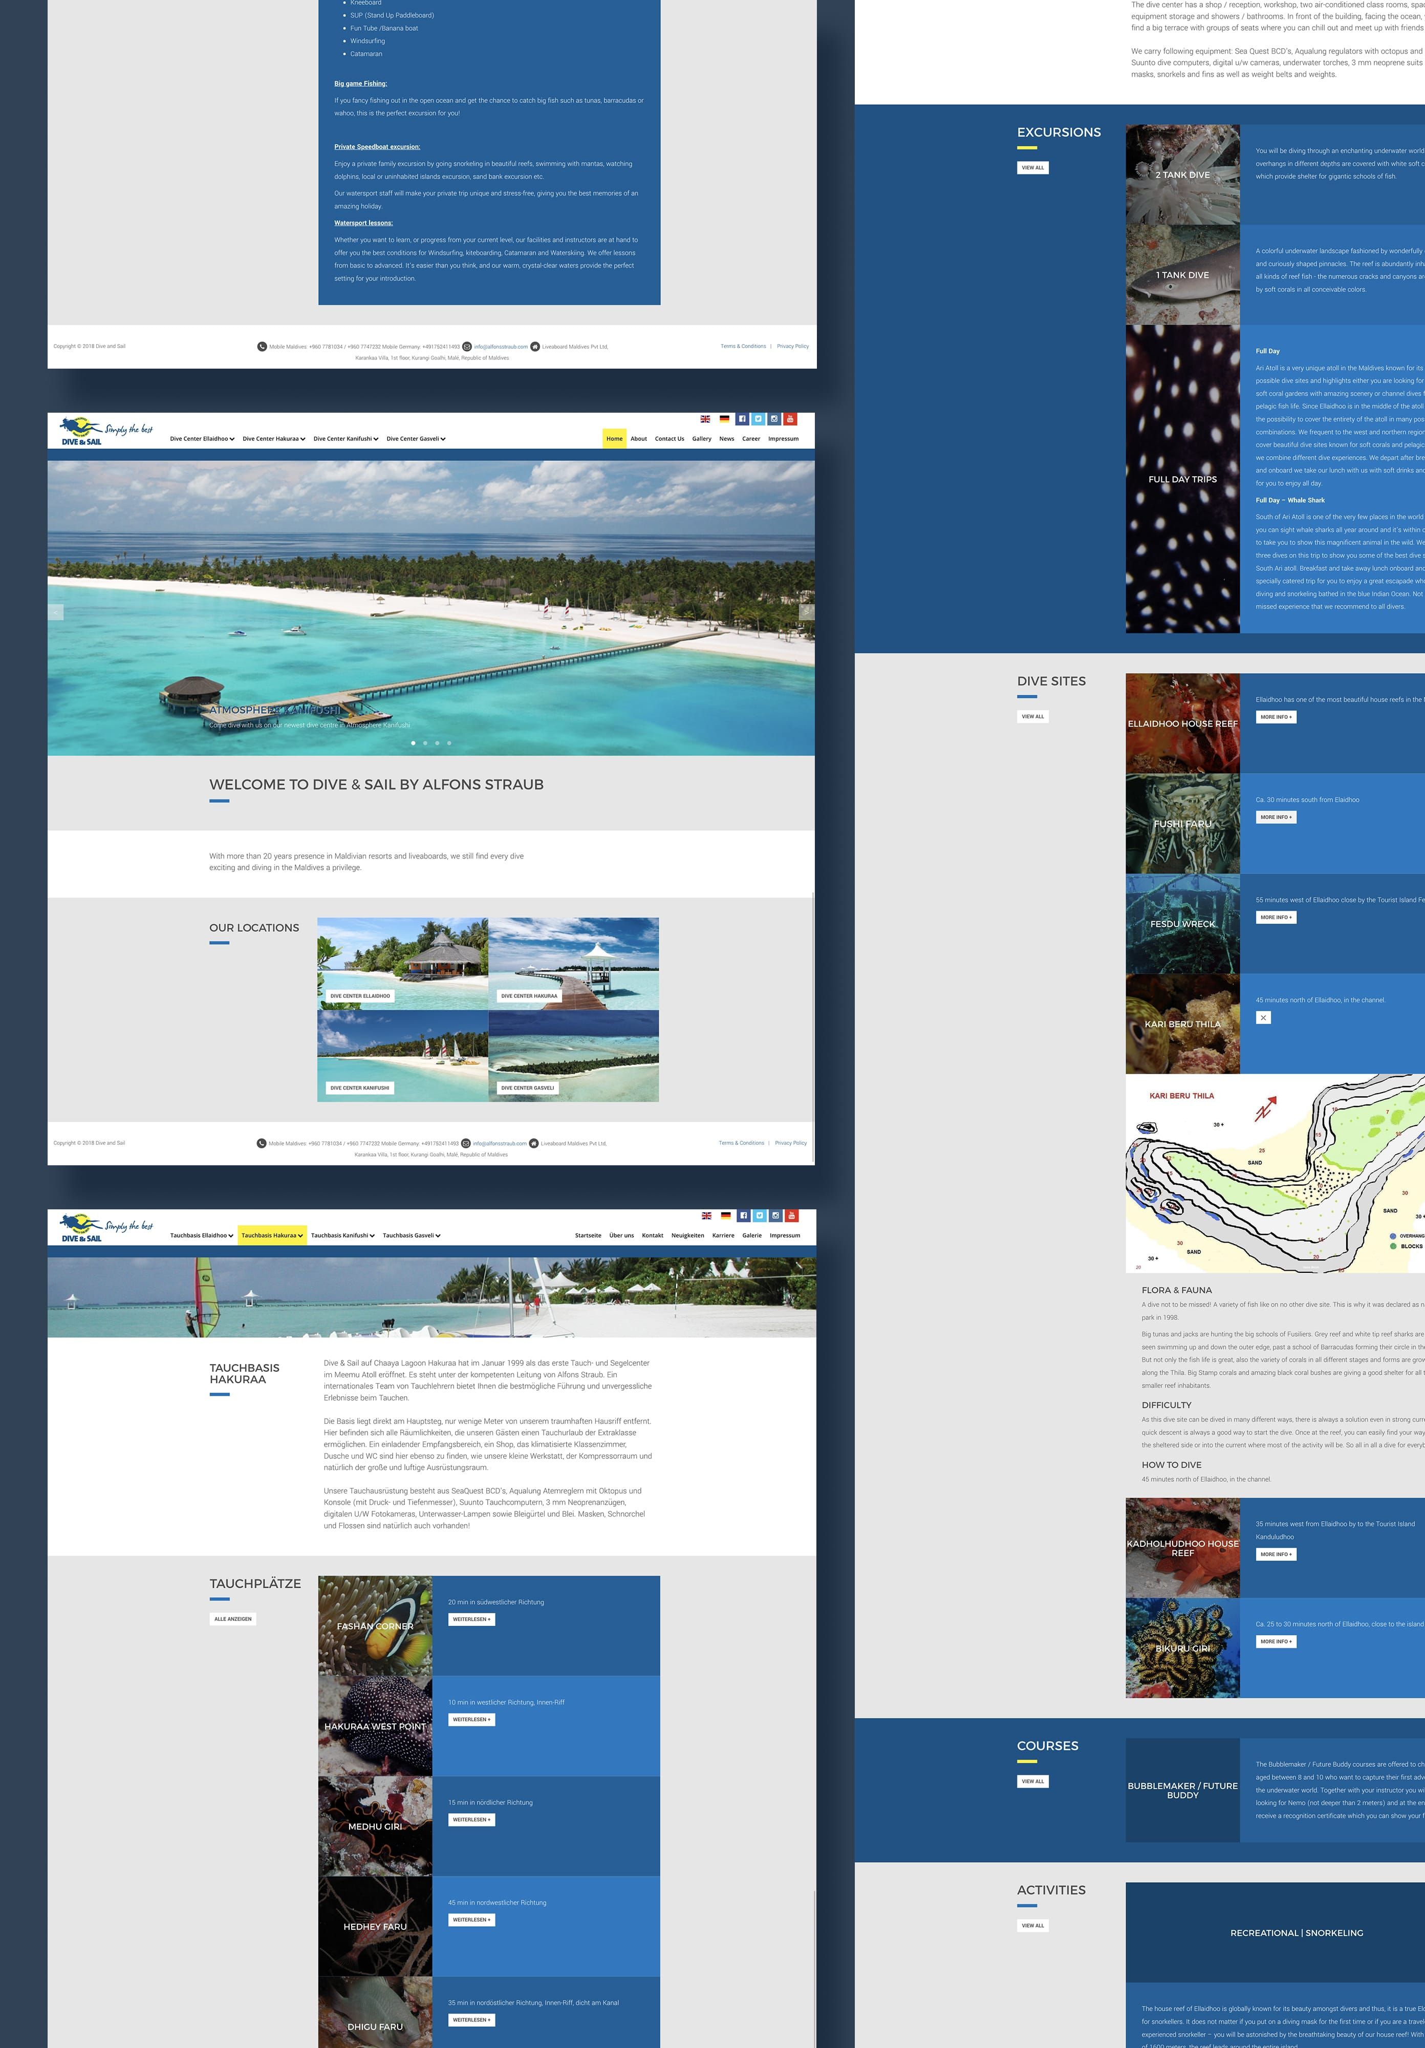Select the fourth carousel dot indicator
The image size is (1425, 2048).
pyautogui.click(x=448, y=742)
